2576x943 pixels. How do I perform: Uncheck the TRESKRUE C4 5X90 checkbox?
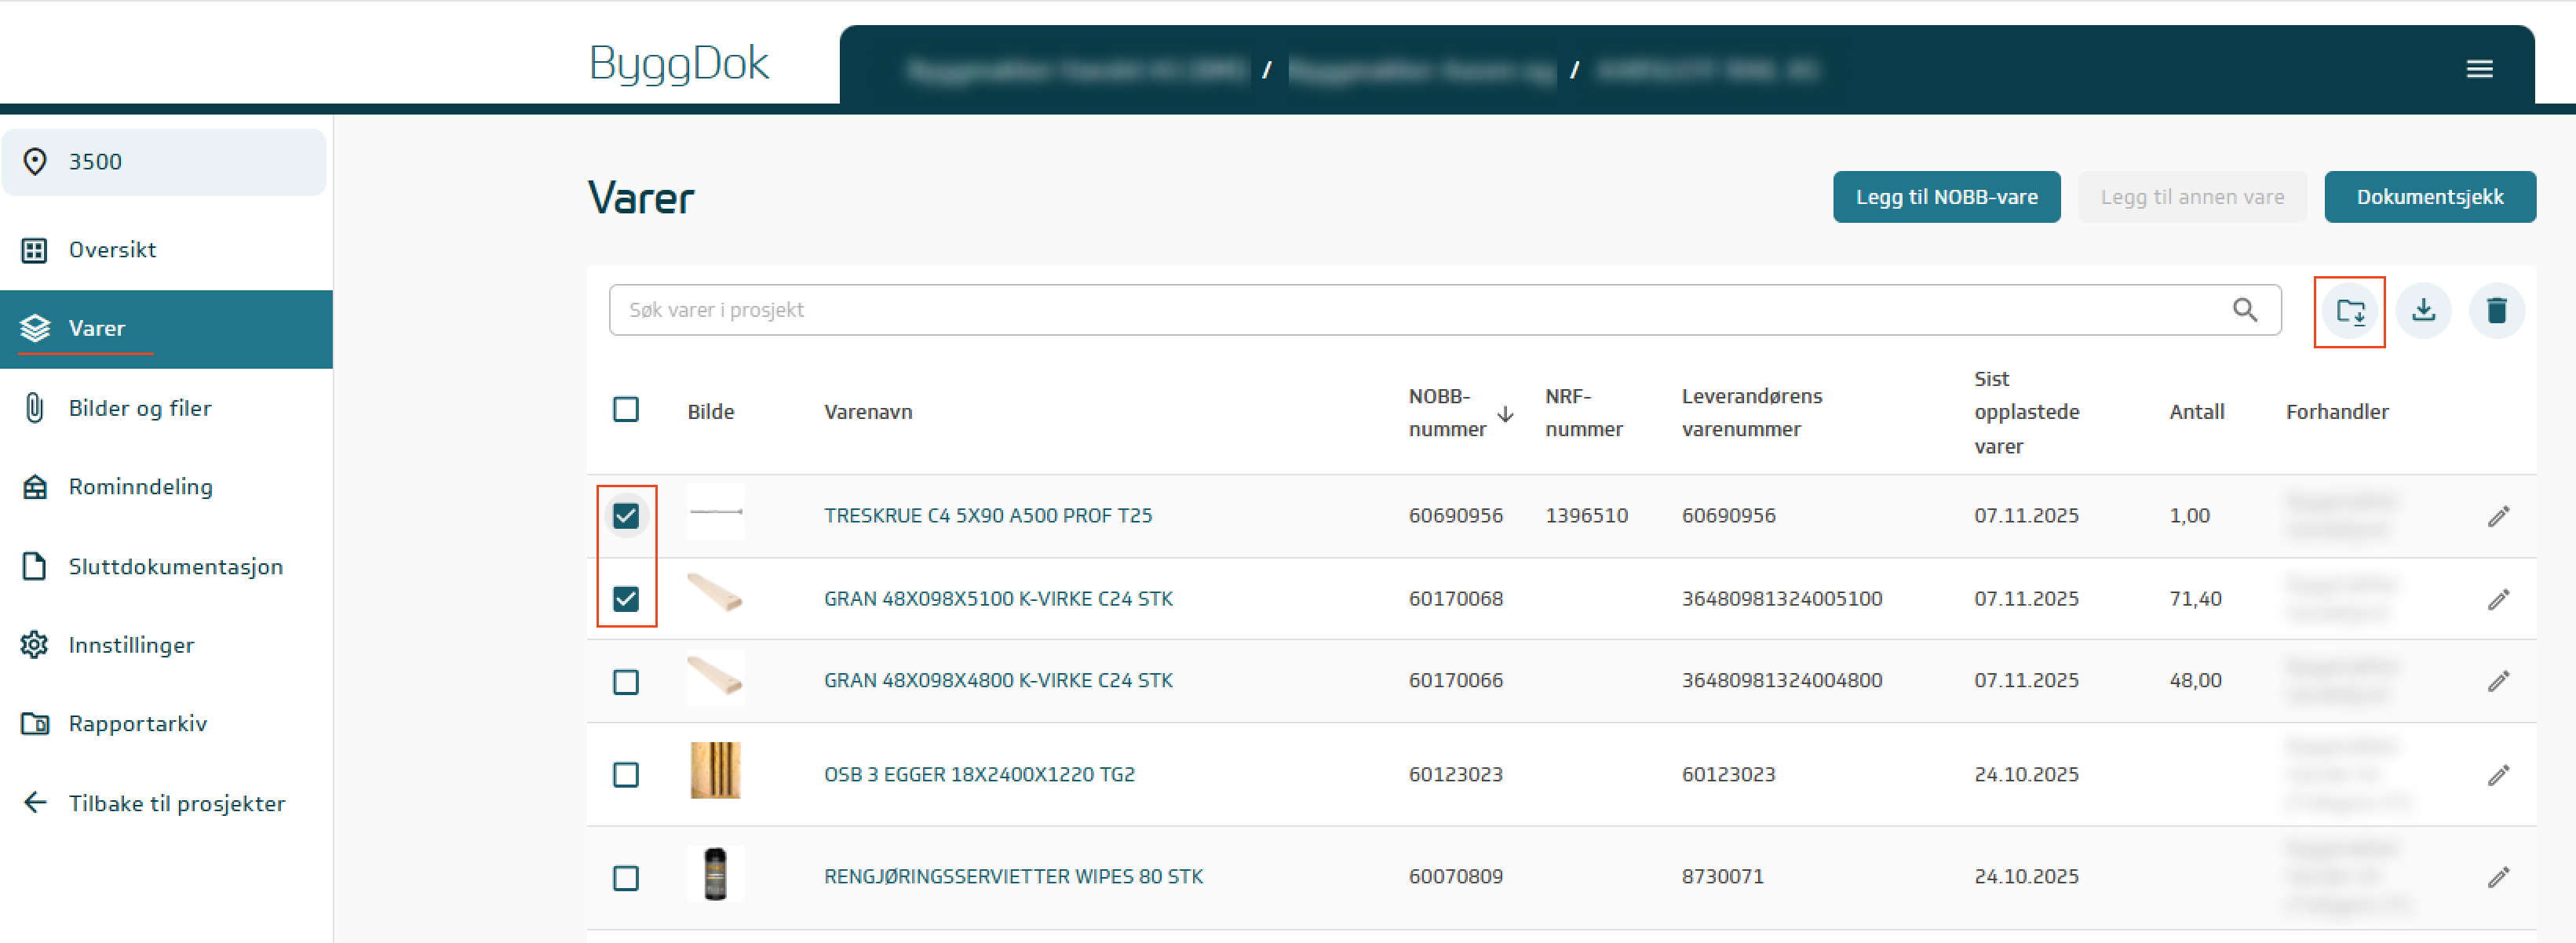pyautogui.click(x=626, y=516)
